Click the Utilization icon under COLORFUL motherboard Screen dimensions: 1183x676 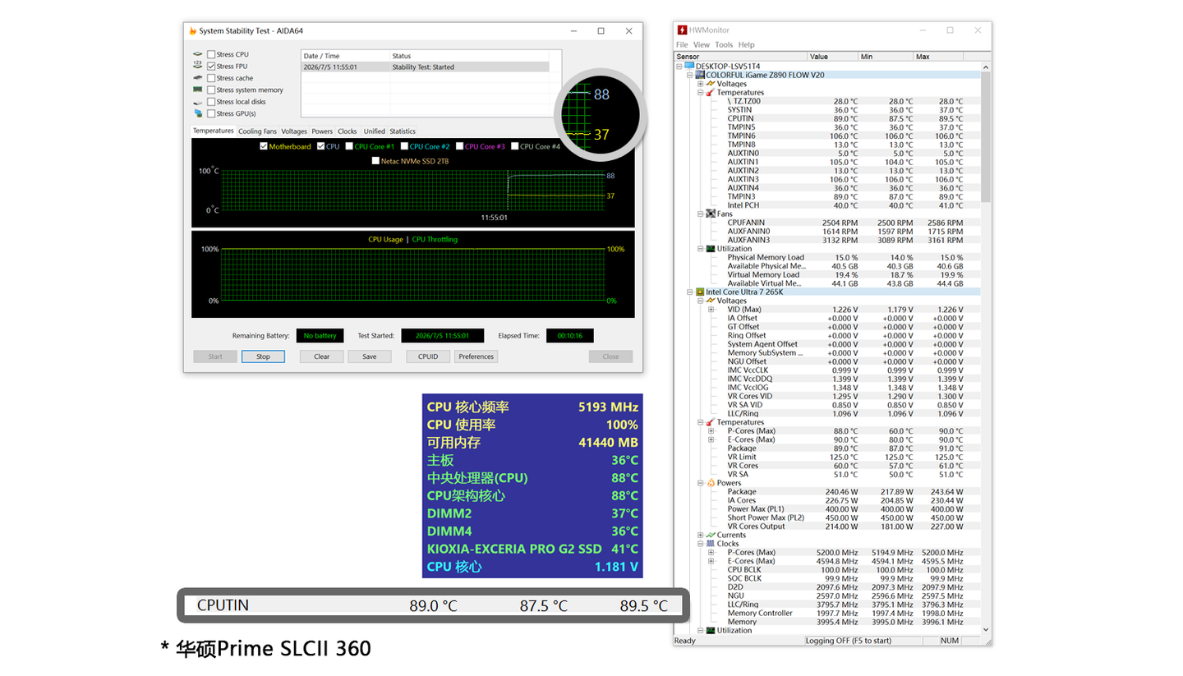710,248
